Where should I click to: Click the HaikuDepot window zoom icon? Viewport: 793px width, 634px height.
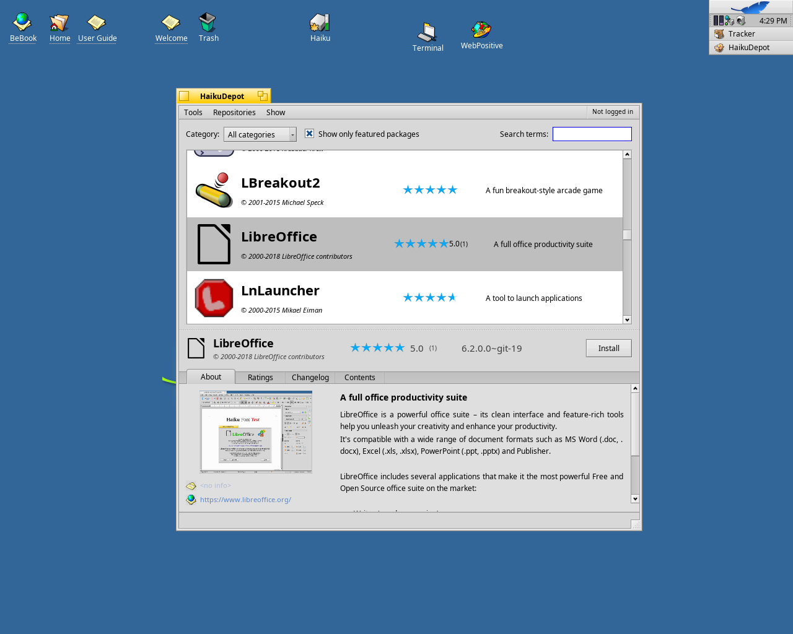pos(263,96)
